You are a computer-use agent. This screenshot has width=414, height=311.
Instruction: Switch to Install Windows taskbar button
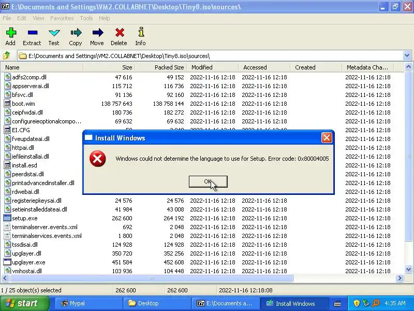[293, 303]
